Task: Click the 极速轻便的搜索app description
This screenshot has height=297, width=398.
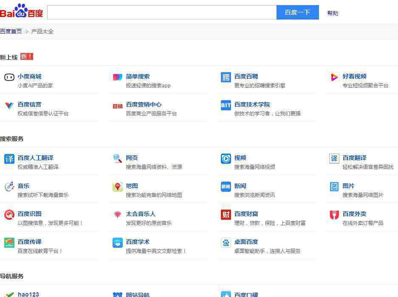Action: 148,85
